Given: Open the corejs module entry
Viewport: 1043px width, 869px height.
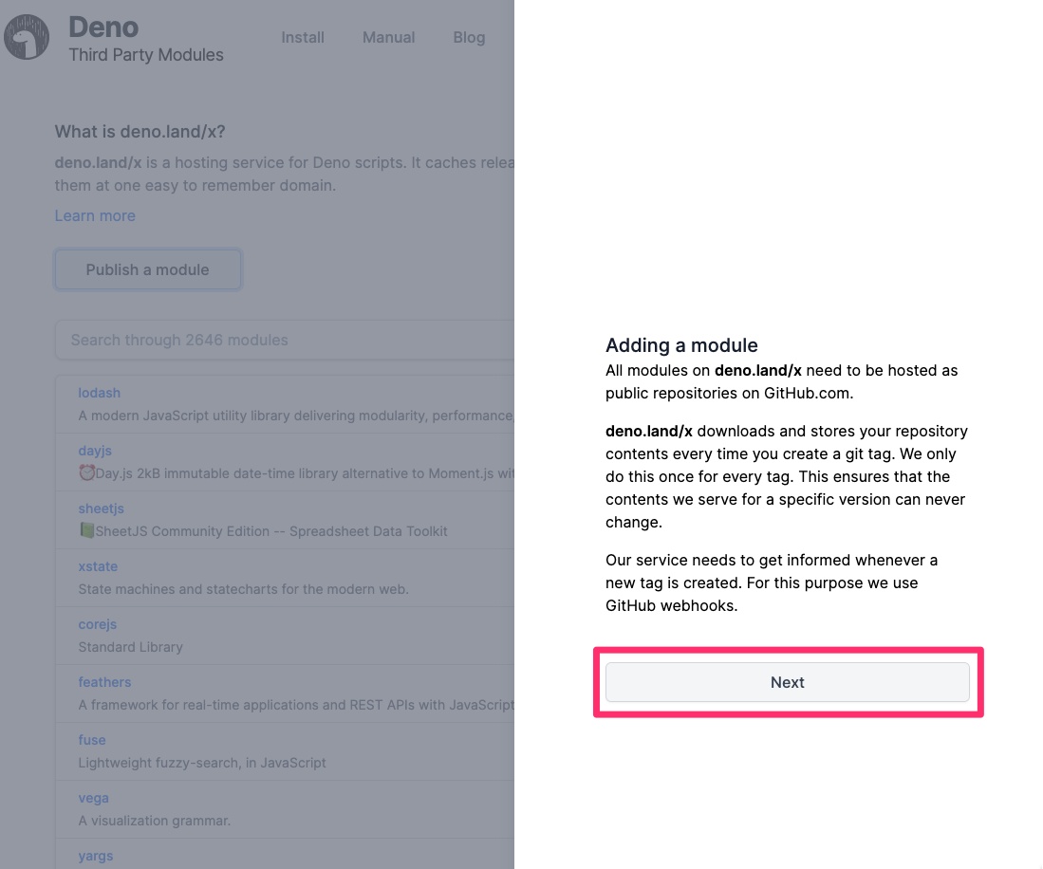Looking at the screenshot, I should click(x=97, y=623).
